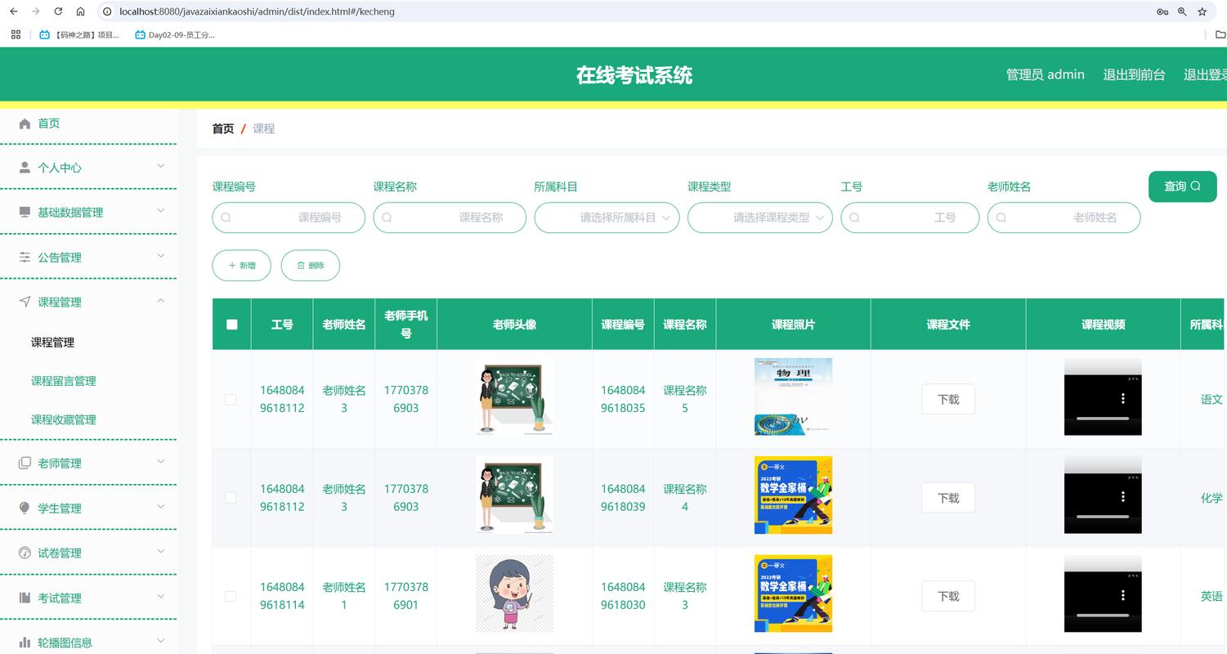
Task: Click the 课程名称5 physics course photo
Action: [x=793, y=396]
